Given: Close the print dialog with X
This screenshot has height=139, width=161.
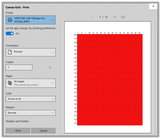Looking at the screenshot, I should coord(153,6).
